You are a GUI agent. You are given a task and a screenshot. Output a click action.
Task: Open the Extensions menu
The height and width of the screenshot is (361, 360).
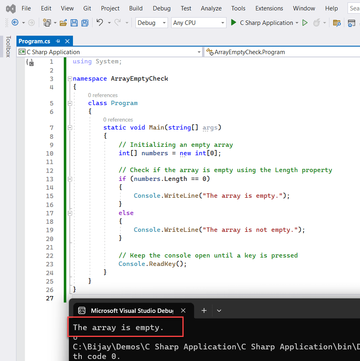point(269,8)
